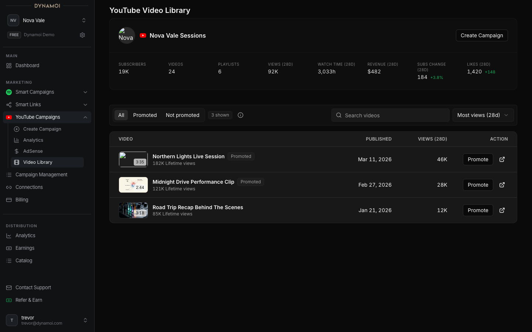Viewport: 532px width, 332px height.
Task: Go to Video Library submenu item
Action: pos(47,162)
